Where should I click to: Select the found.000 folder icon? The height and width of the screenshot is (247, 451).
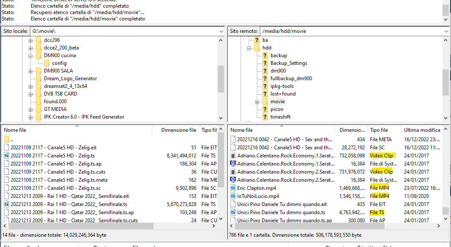tap(38, 102)
